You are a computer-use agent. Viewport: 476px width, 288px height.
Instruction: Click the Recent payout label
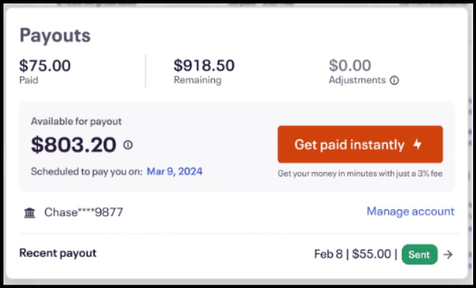pyautogui.click(x=57, y=253)
